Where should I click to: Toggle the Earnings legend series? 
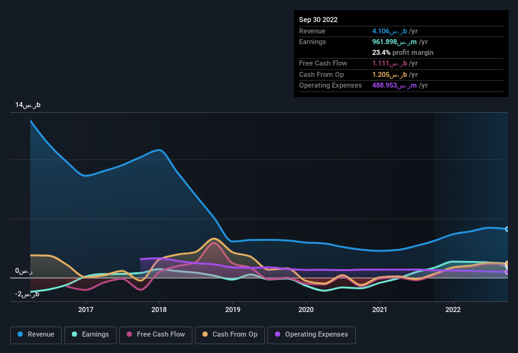[90, 335]
